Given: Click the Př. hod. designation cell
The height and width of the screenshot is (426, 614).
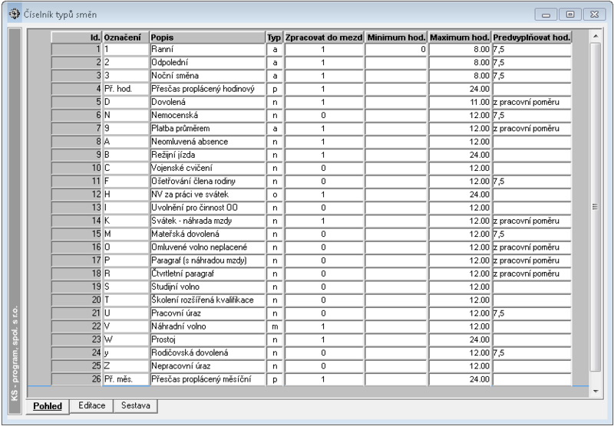Looking at the screenshot, I should coord(126,89).
